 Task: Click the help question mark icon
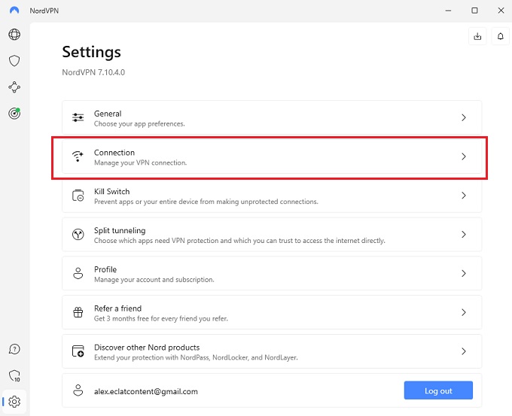(x=14, y=349)
